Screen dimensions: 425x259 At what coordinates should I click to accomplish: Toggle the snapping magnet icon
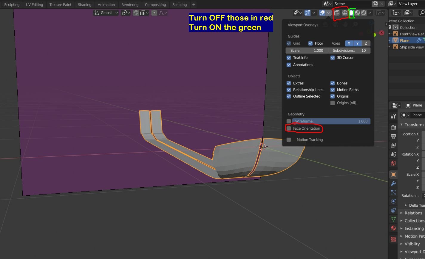[x=136, y=13]
